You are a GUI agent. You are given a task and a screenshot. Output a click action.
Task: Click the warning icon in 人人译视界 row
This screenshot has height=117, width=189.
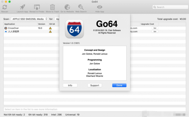point(50,32)
